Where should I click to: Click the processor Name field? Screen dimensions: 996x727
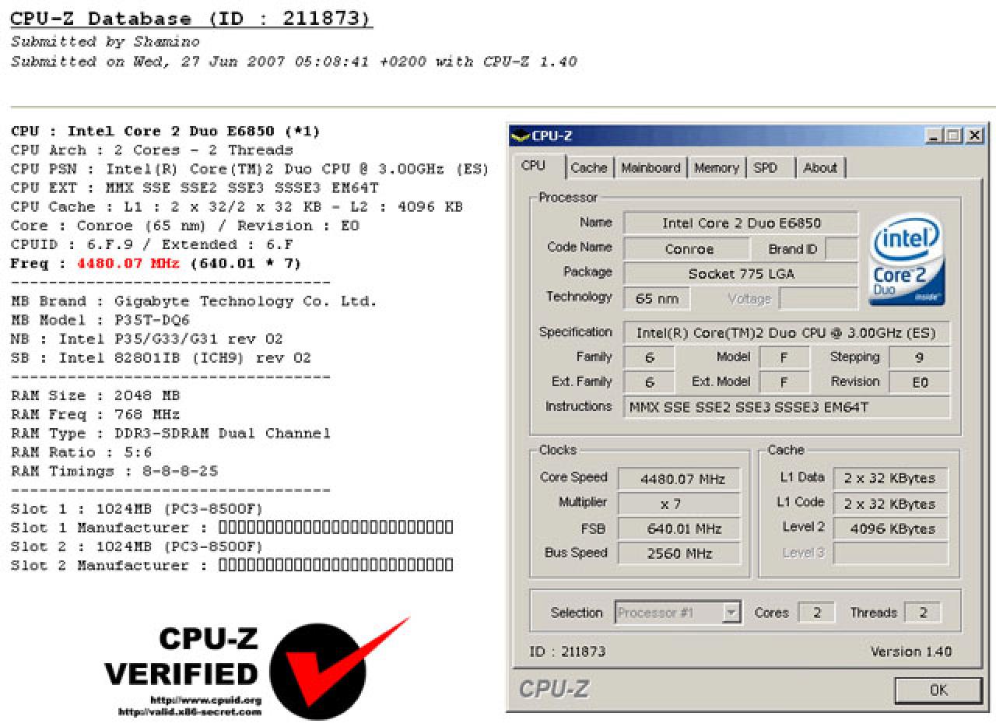741,223
